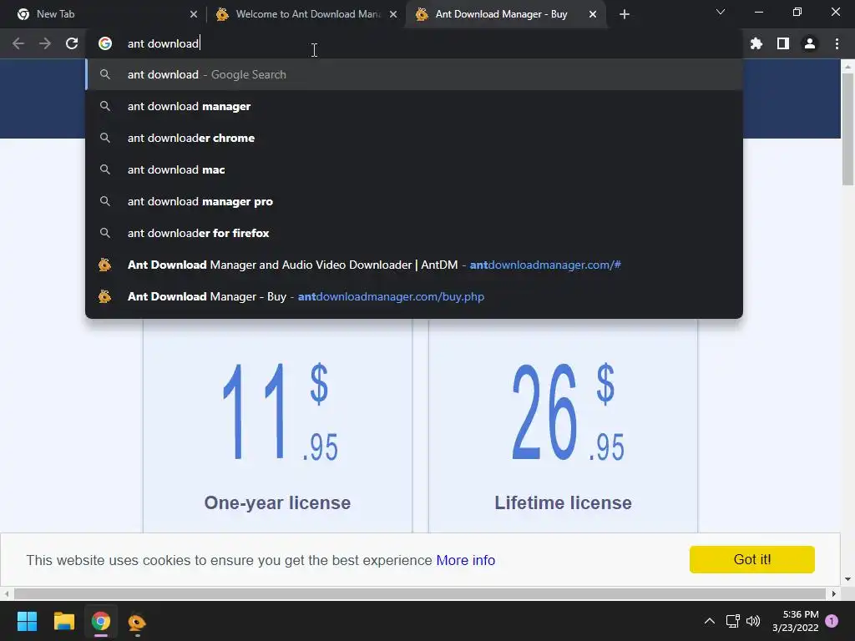855x641 pixels.
Task: Open Ant Download Manager from taskbar
Action: (137, 621)
